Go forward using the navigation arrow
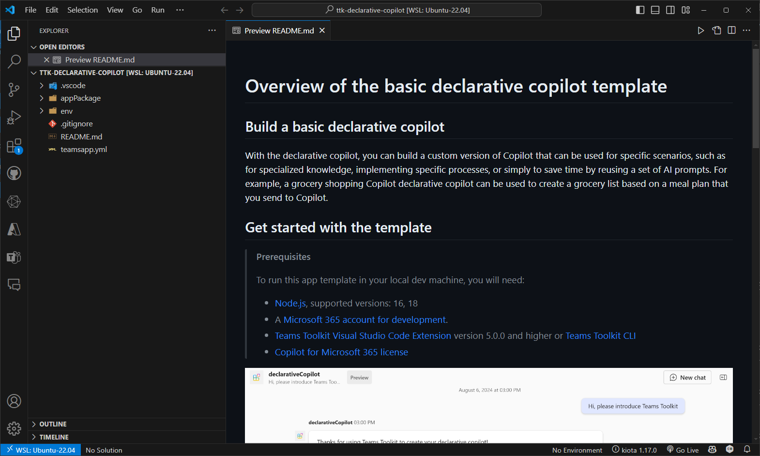This screenshot has height=456, width=760. point(240,10)
